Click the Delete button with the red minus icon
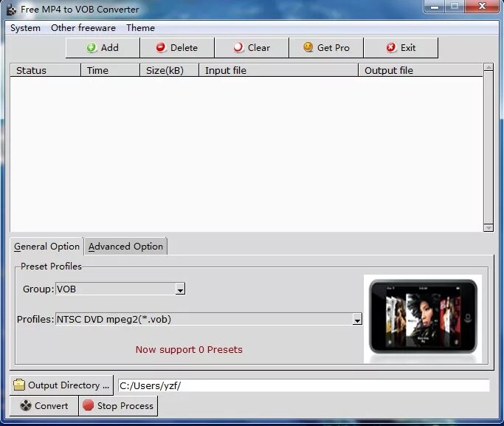504x426 pixels. (x=177, y=48)
